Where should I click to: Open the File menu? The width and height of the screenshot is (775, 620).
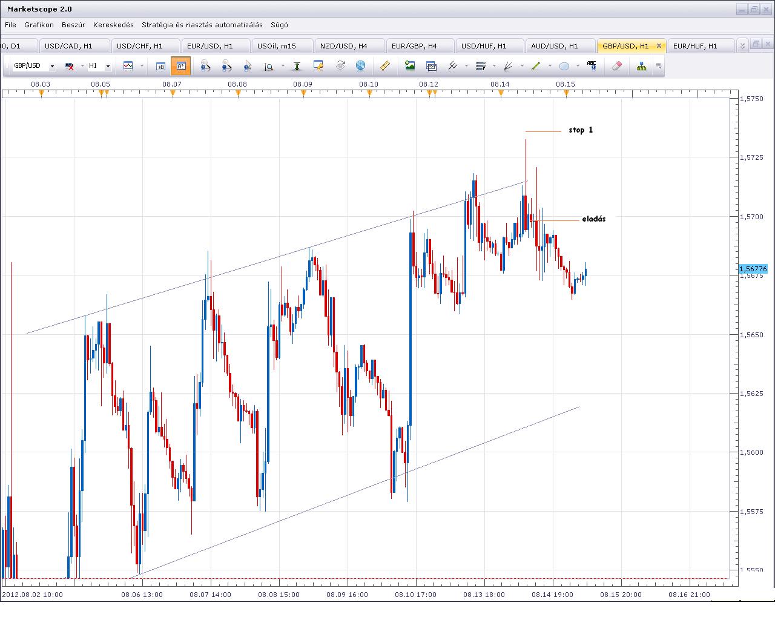point(10,25)
